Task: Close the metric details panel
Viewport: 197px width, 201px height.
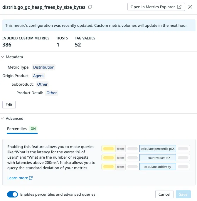Action: point(190,7)
